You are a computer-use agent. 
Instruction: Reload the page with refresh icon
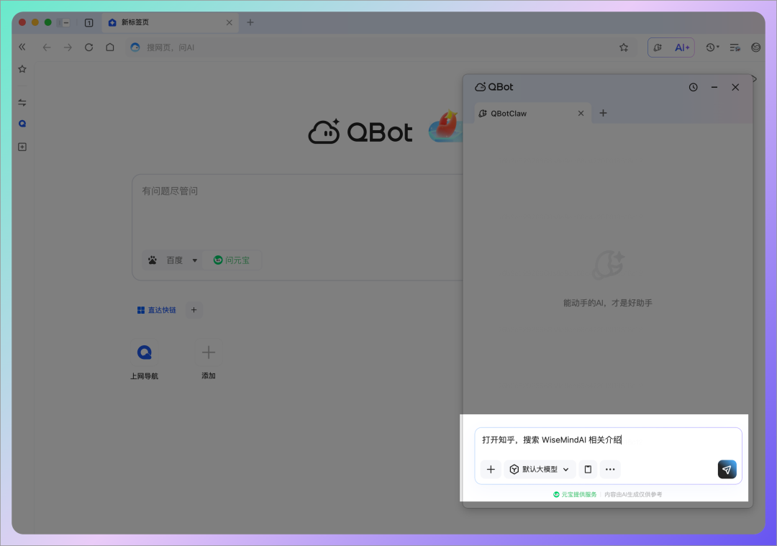coord(88,47)
